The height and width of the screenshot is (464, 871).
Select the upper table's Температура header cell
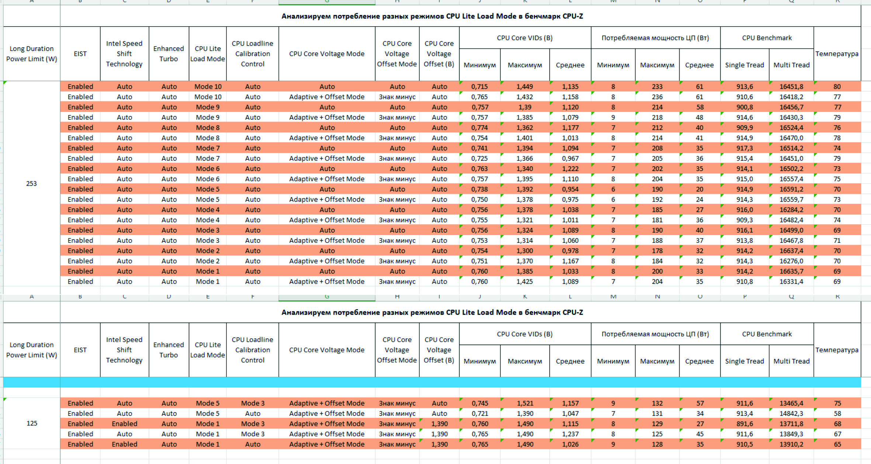(837, 54)
